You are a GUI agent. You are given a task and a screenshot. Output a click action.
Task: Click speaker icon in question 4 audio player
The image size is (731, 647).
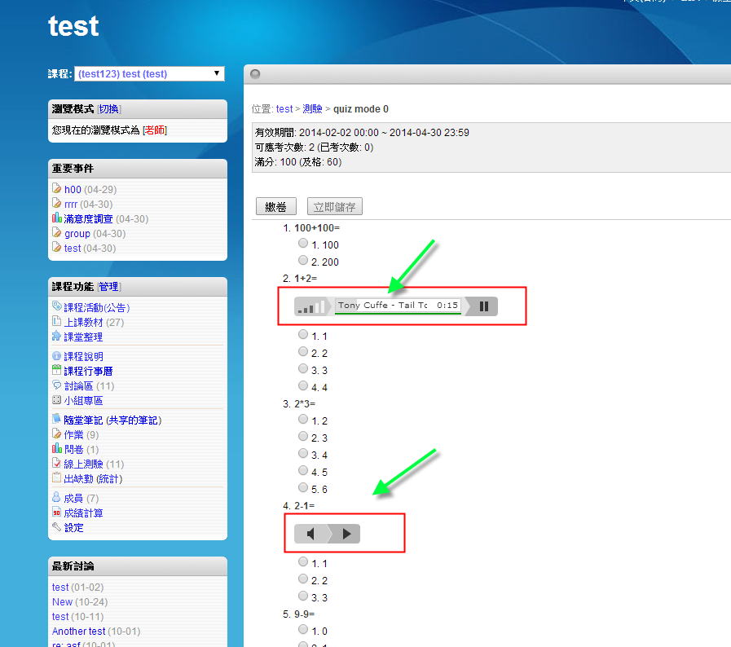click(x=310, y=534)
